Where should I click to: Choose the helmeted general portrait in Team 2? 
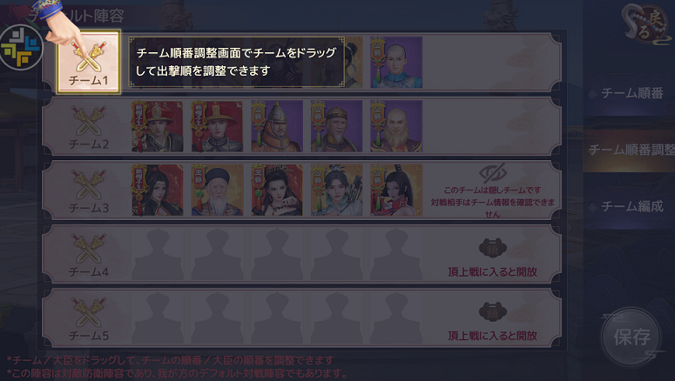[x=277, y=126]
